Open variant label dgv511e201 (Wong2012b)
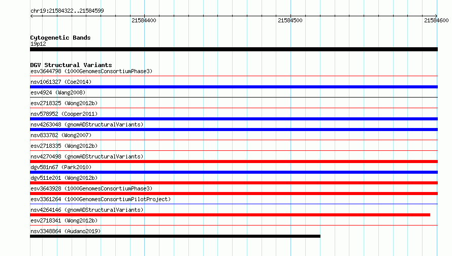 pyautogui.click(x=64, y=178)
